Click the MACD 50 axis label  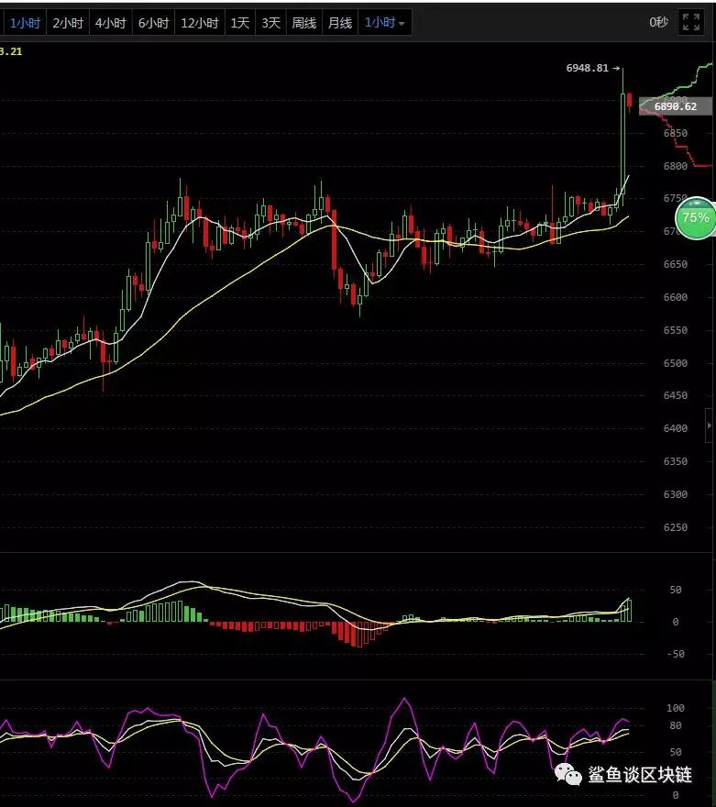pos(676,590)
